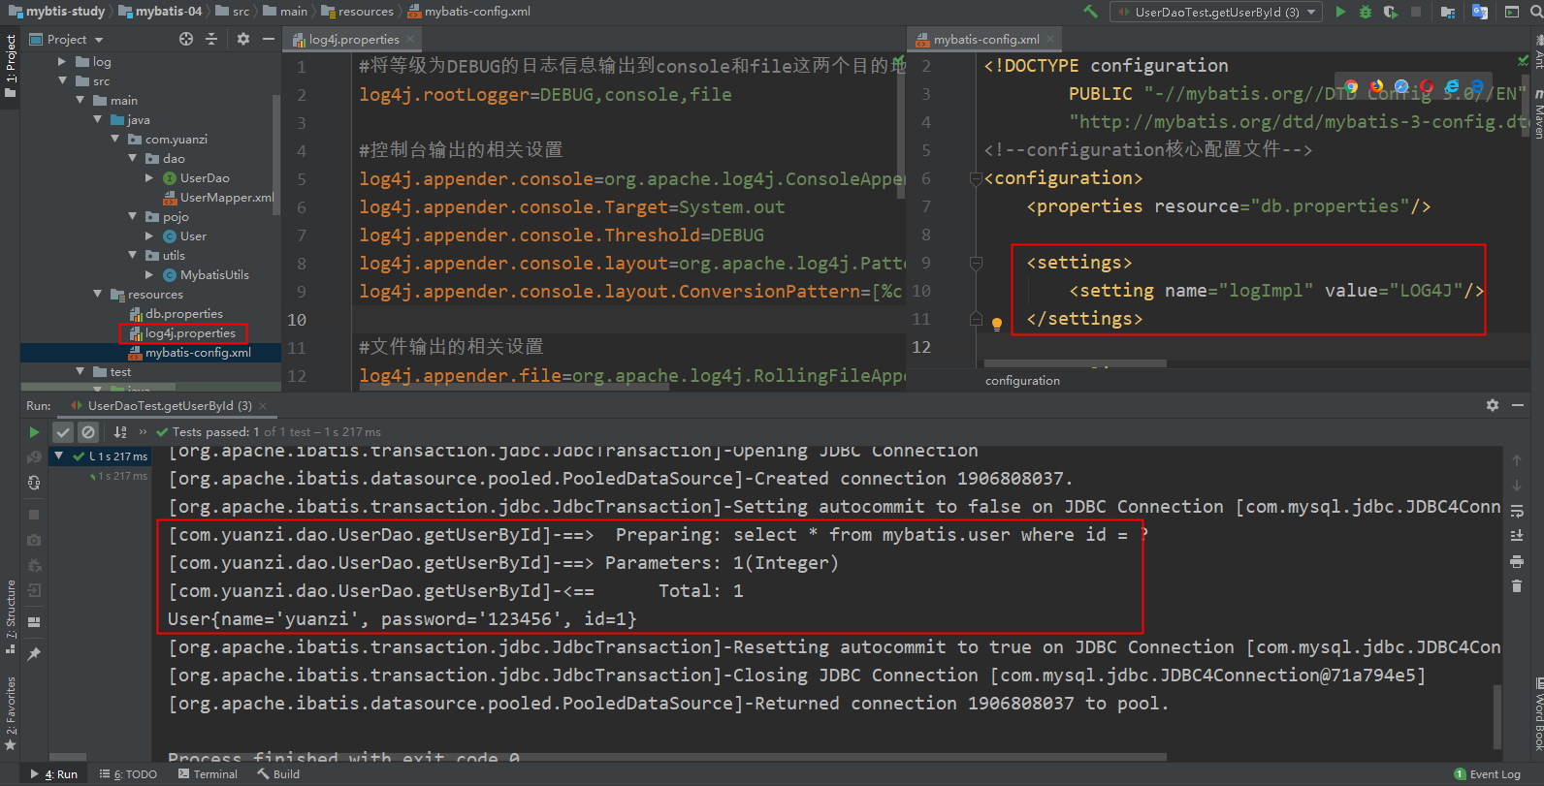Show more Run toolbar actions chevron
The width and height of the screenshot is (1544, 786).
[144, 432]
